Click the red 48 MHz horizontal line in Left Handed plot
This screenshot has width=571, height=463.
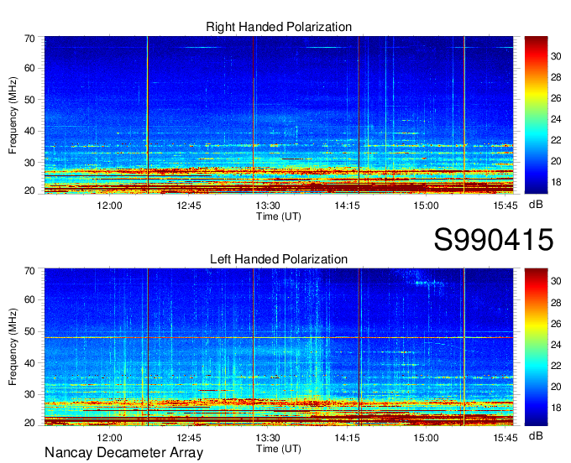(x=279, y=338)
